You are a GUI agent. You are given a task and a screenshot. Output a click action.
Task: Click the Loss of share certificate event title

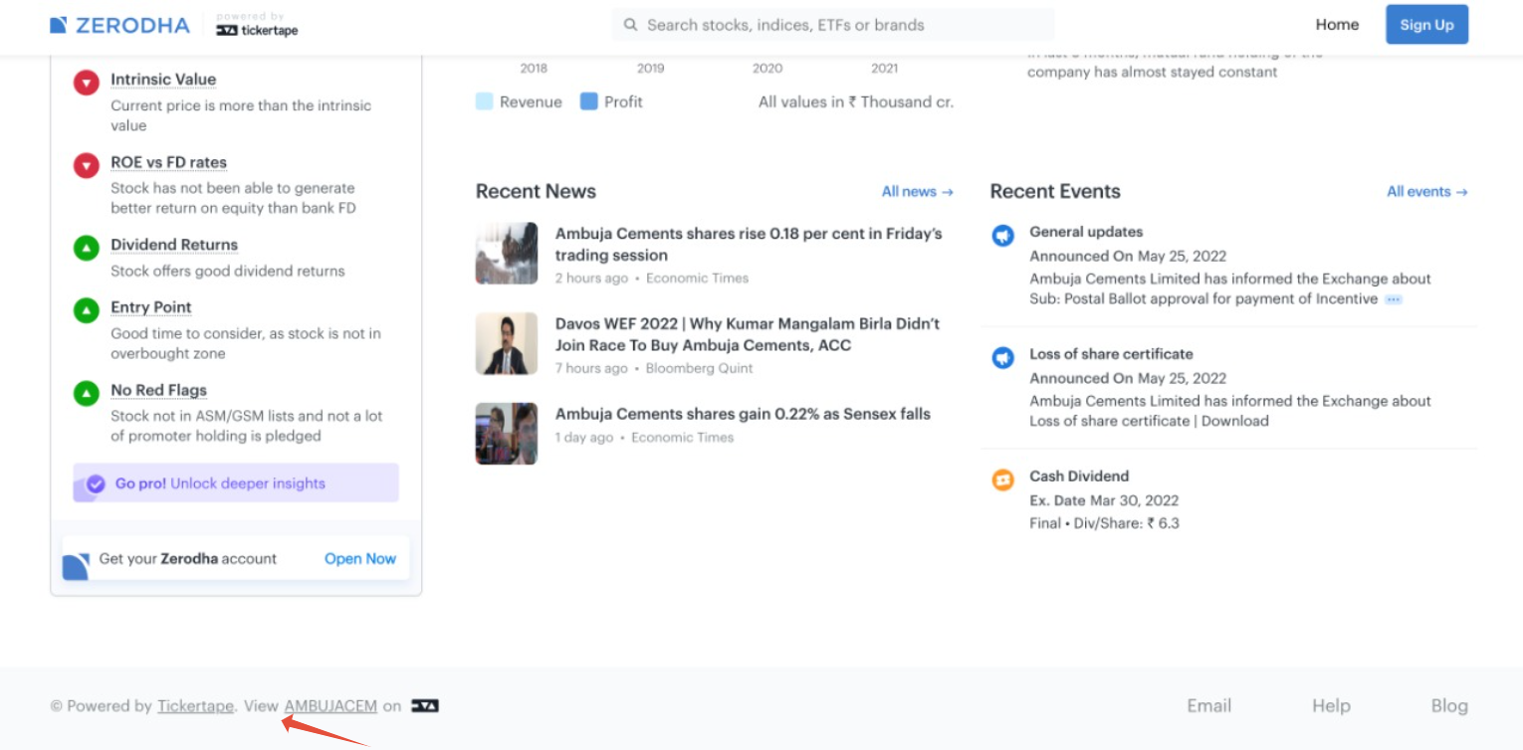1111,354
